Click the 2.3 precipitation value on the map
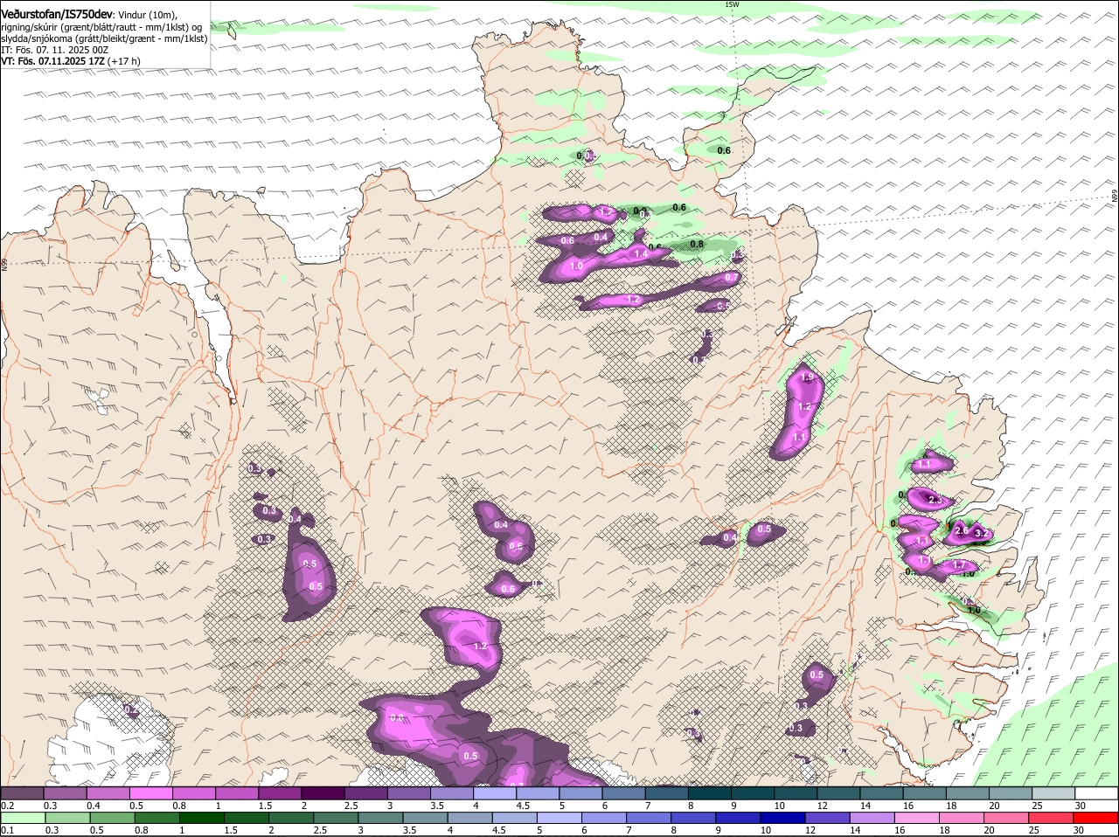 (934, 500)
